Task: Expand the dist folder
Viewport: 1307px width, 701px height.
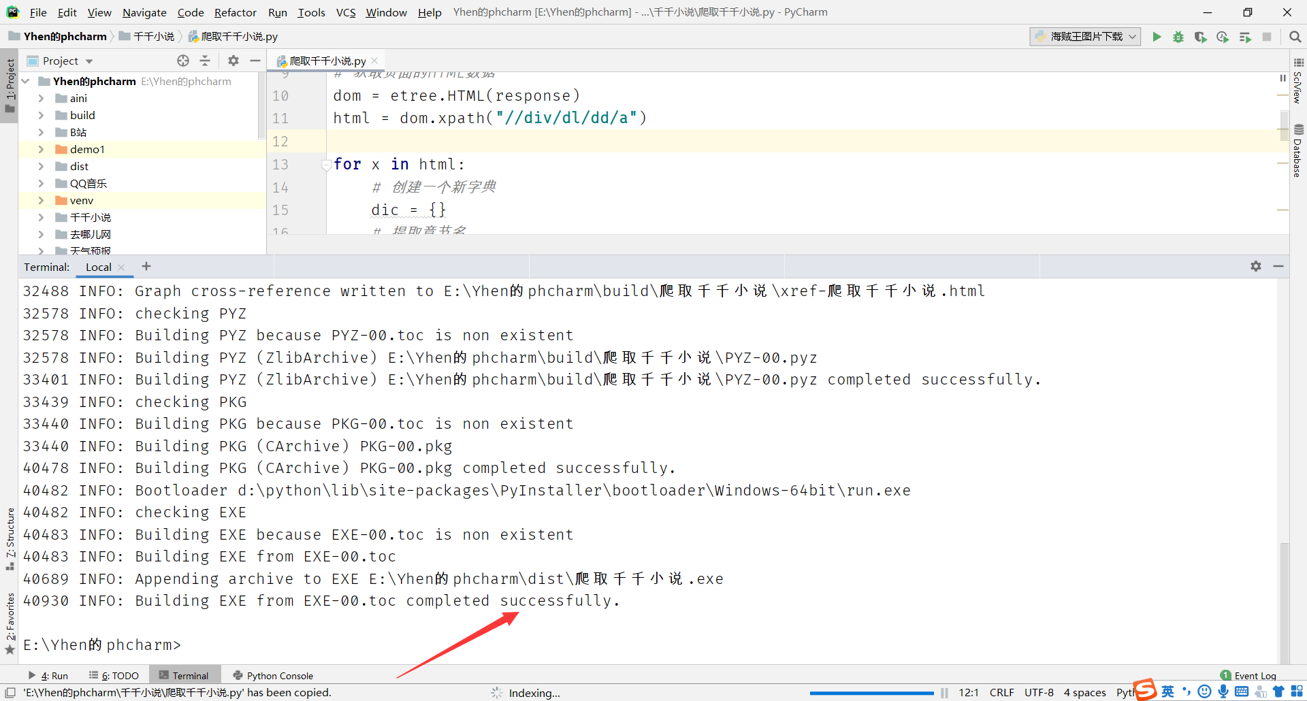Action: [41, 166]
